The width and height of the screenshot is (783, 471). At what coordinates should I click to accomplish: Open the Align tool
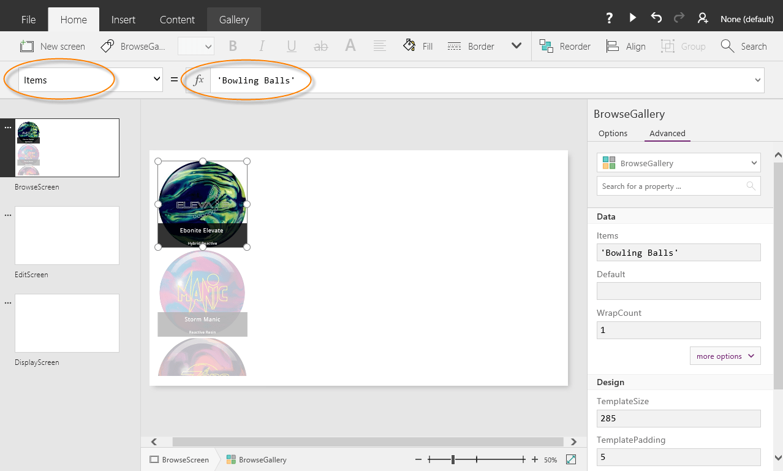tap(626, 46)
